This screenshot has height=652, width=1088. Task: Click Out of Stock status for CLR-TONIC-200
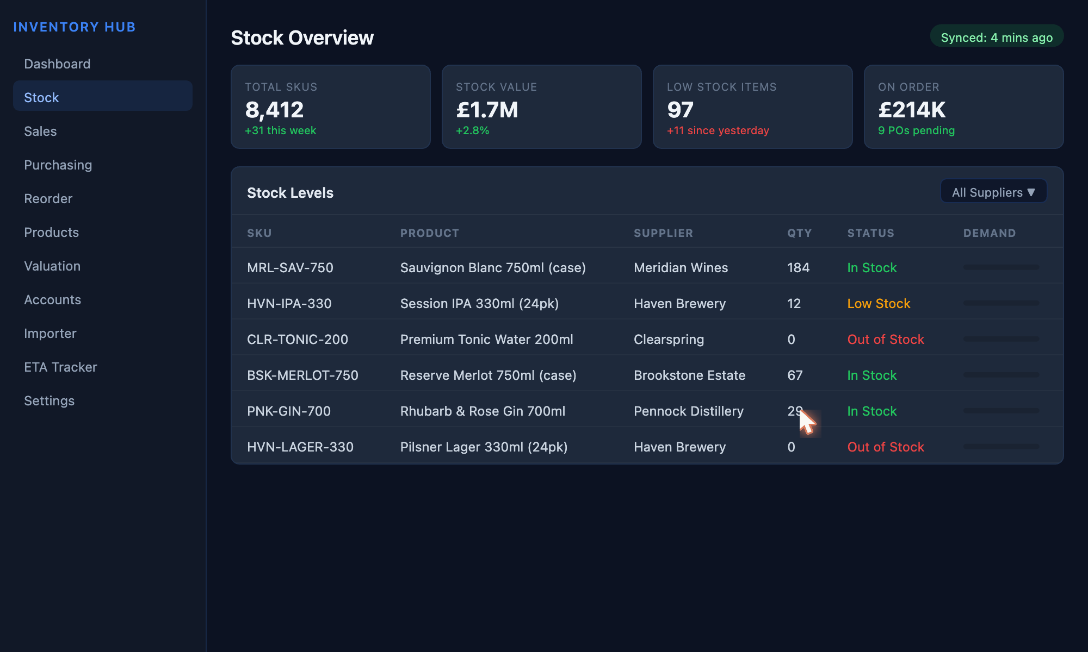point(886,340)
